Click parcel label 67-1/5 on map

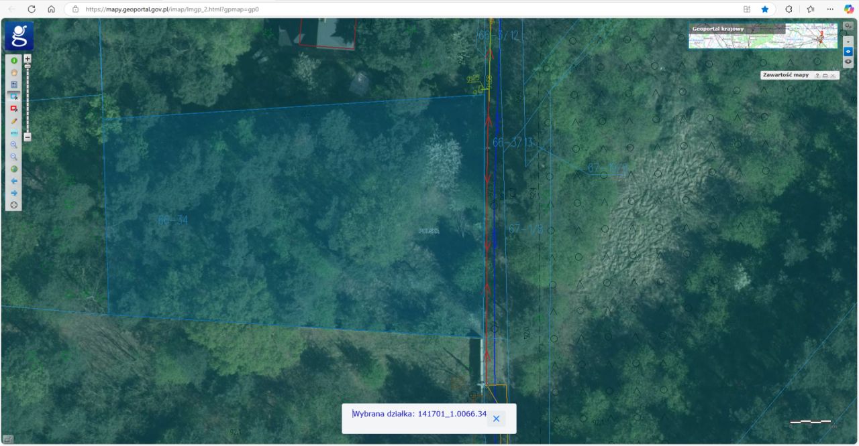(525, 228)
